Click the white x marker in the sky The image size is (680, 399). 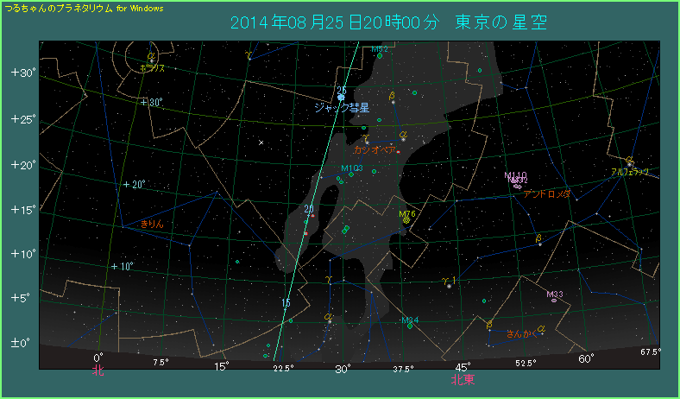tap(261, 142)
